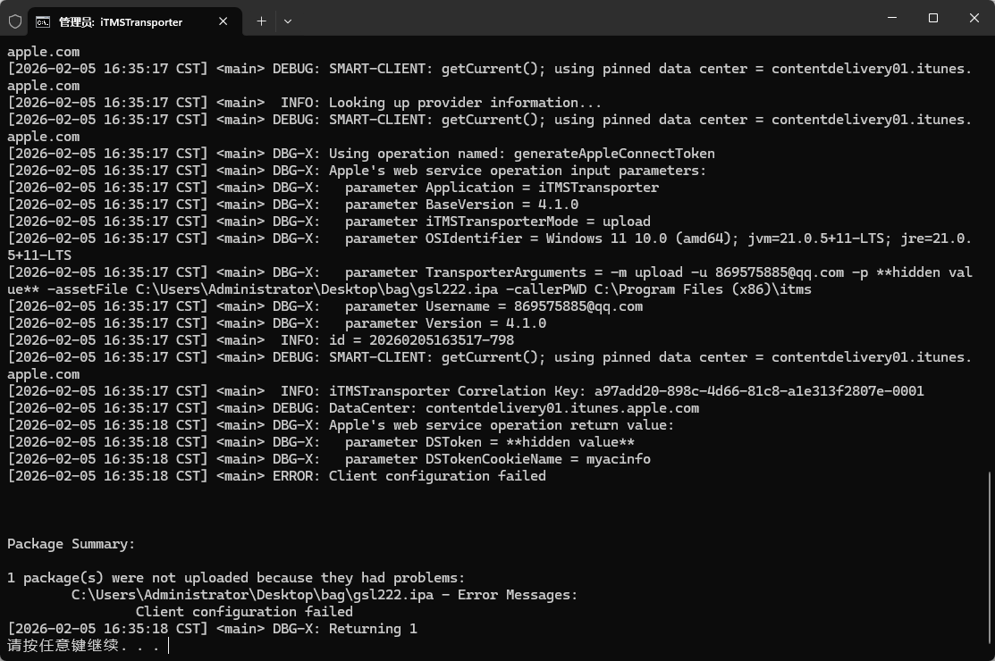Screen dimensions: 995x661
Task: Click the terminal icon on iTMSTransporter tab
Action: click(x=42, y=21)
